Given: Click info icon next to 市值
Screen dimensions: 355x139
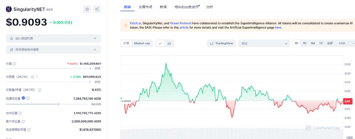Looking at the screenshot, I should (x=14, y=64).
